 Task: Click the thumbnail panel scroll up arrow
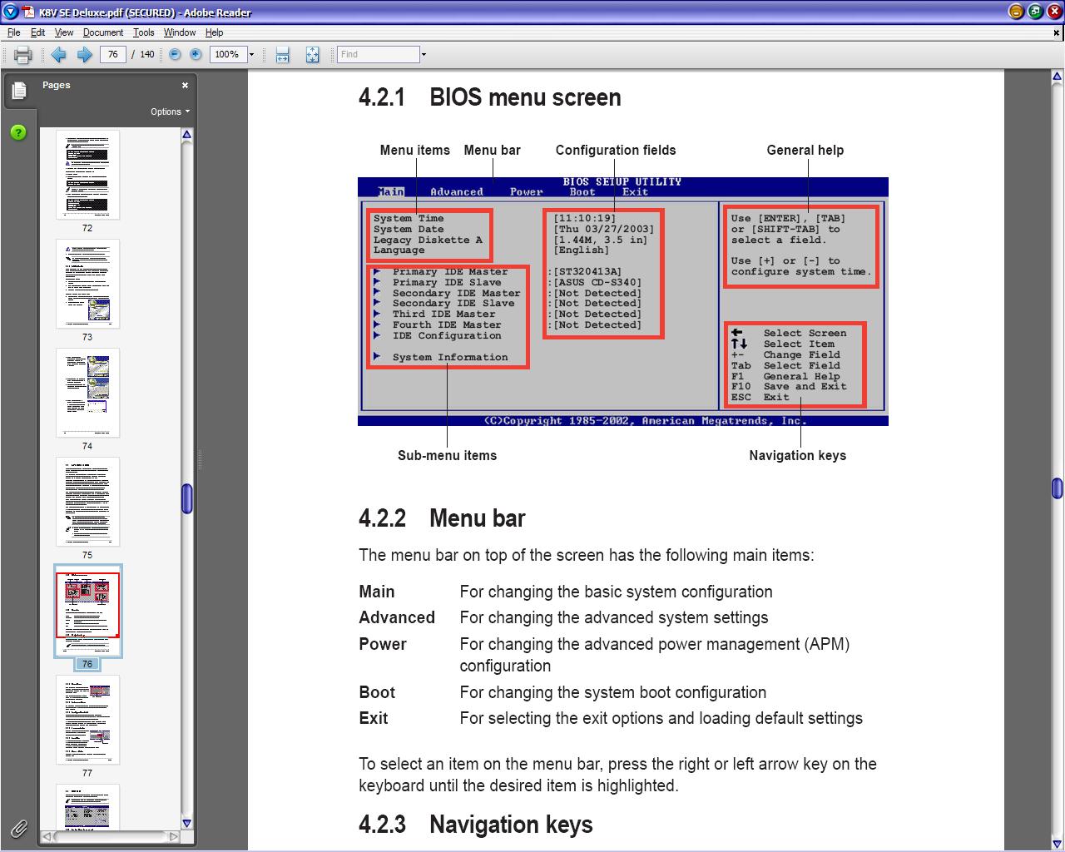(x=187, y=135)
